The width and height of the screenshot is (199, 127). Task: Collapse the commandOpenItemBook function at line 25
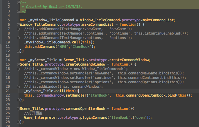(x=18, y=109)
